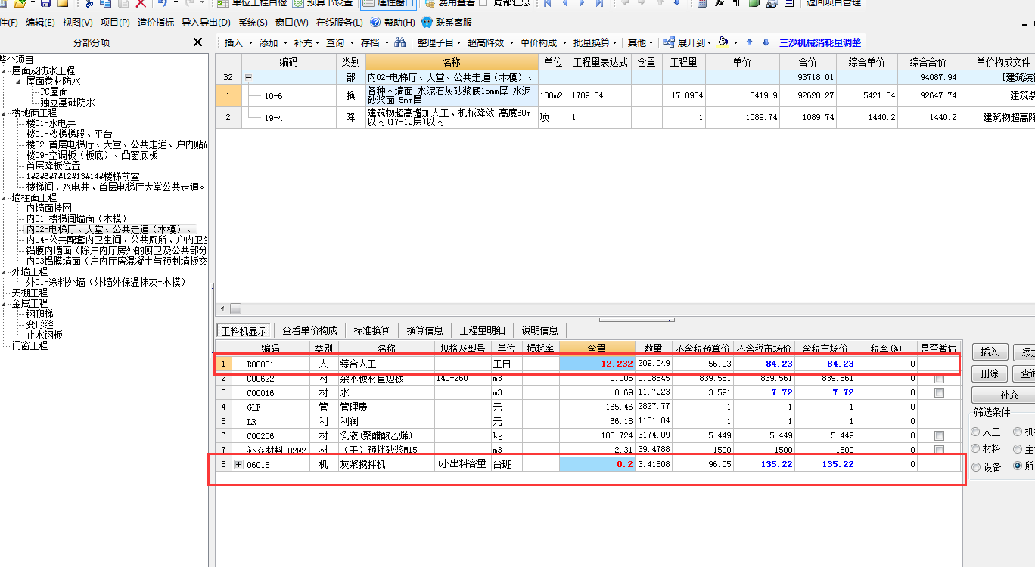
Task: Click the paint bucket fill color icon
Action: 723,42
